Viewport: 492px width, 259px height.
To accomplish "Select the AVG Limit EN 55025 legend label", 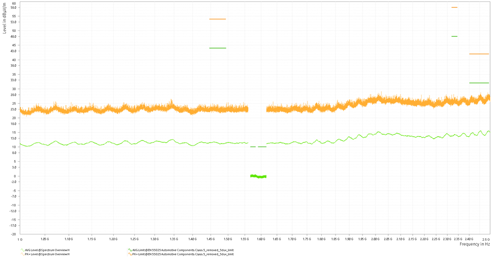I will (182, 250).
